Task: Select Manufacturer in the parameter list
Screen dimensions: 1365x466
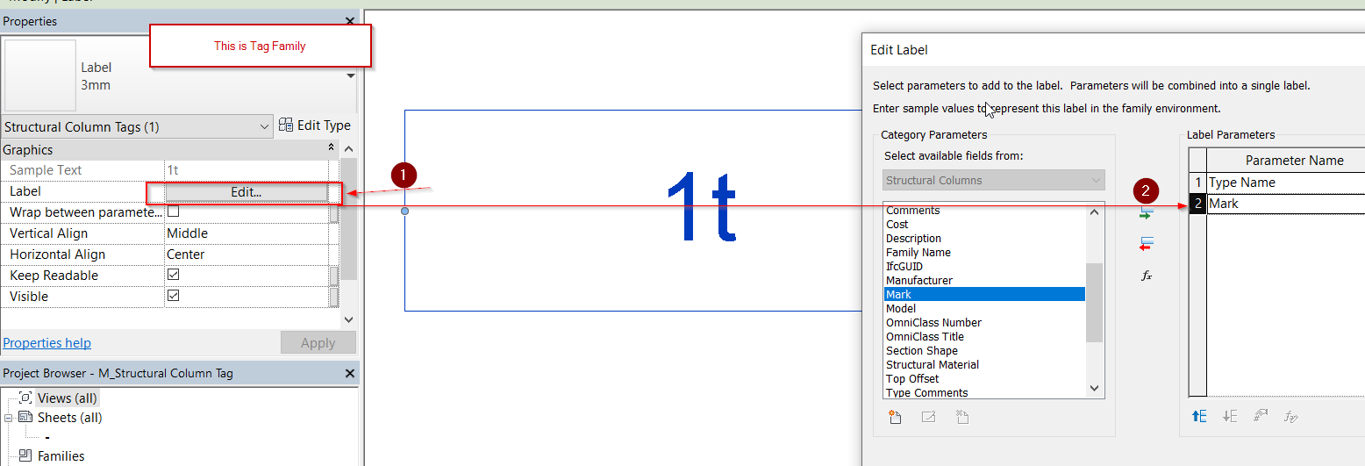Action: (919, 281)
